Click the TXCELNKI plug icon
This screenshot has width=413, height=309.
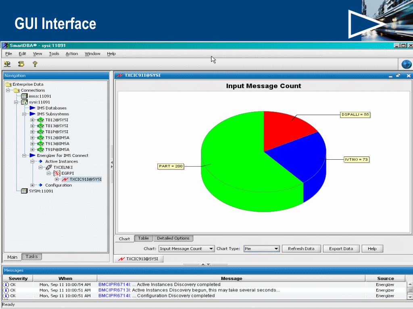click(49, 167)
